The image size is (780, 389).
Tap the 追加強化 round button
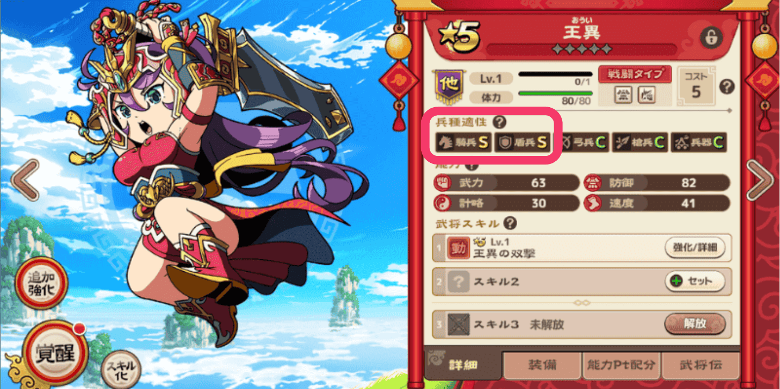coord(41,282)
